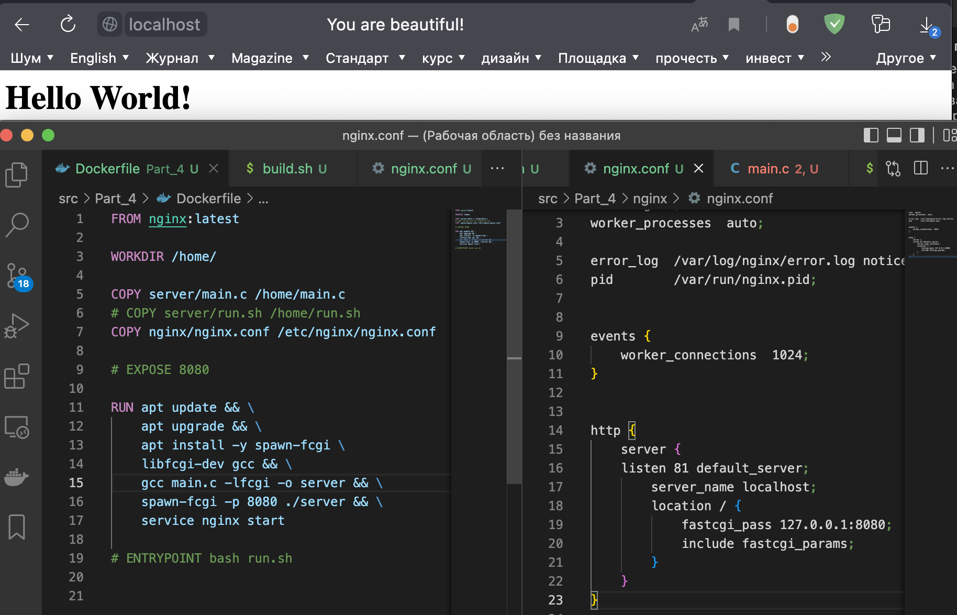Open the Explorer view in VS Code
Viewport: 957px width, 615px height.
pyautogui.click(x=17, y=174)
